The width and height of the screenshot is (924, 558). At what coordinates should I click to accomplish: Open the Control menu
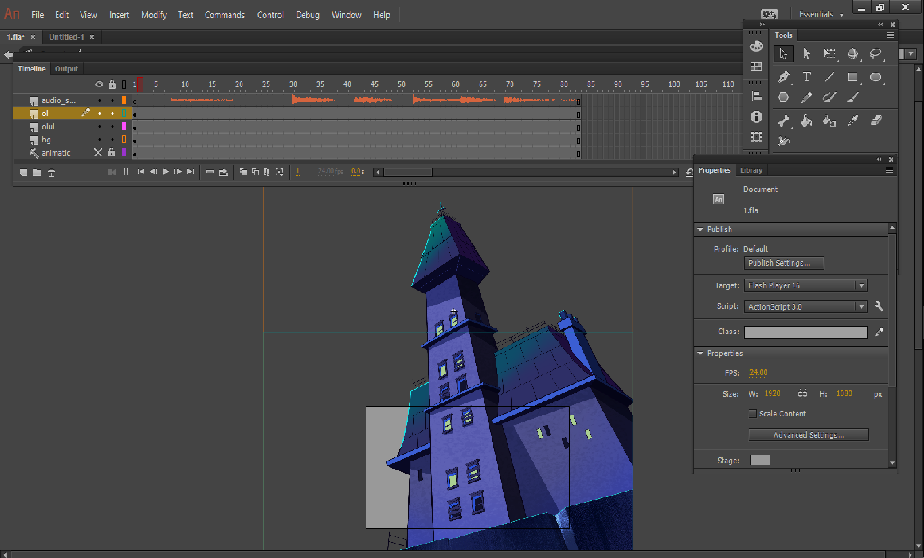click(270, 15)
